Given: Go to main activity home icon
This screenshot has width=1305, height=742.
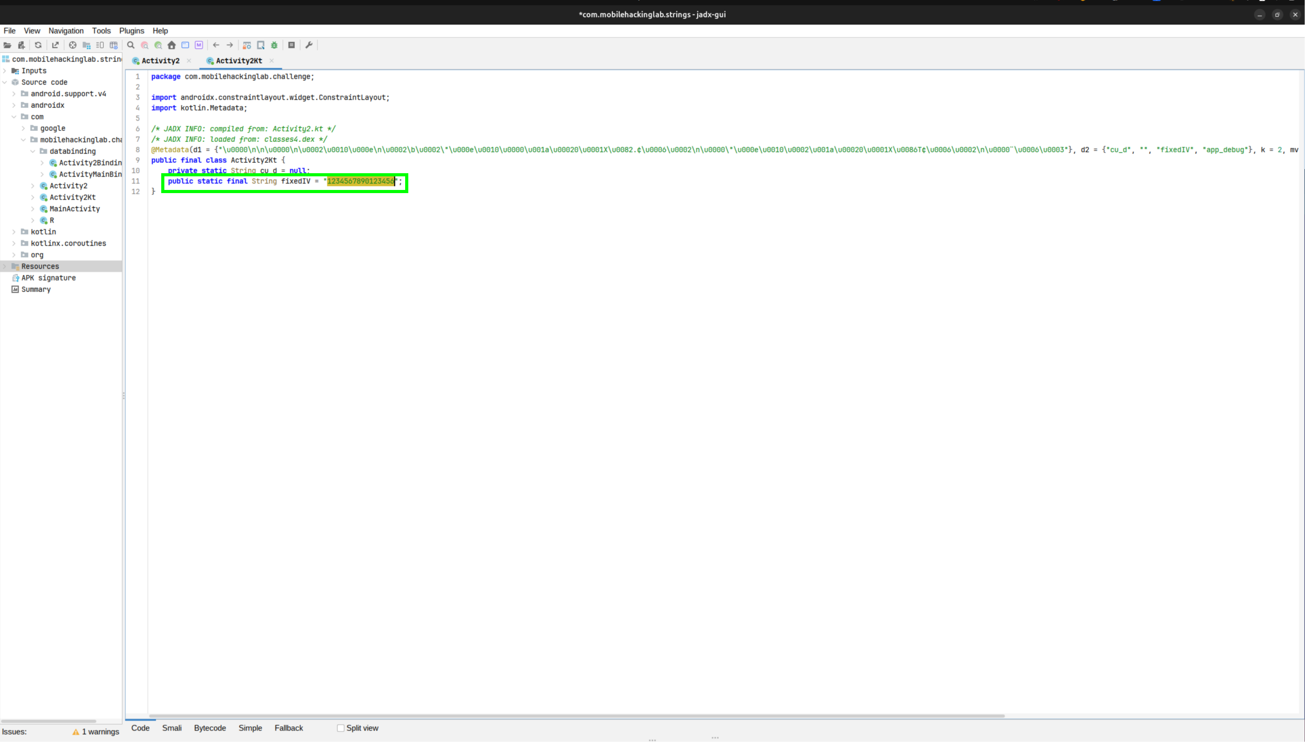Looking at the screenshot, I should point(172,46).
